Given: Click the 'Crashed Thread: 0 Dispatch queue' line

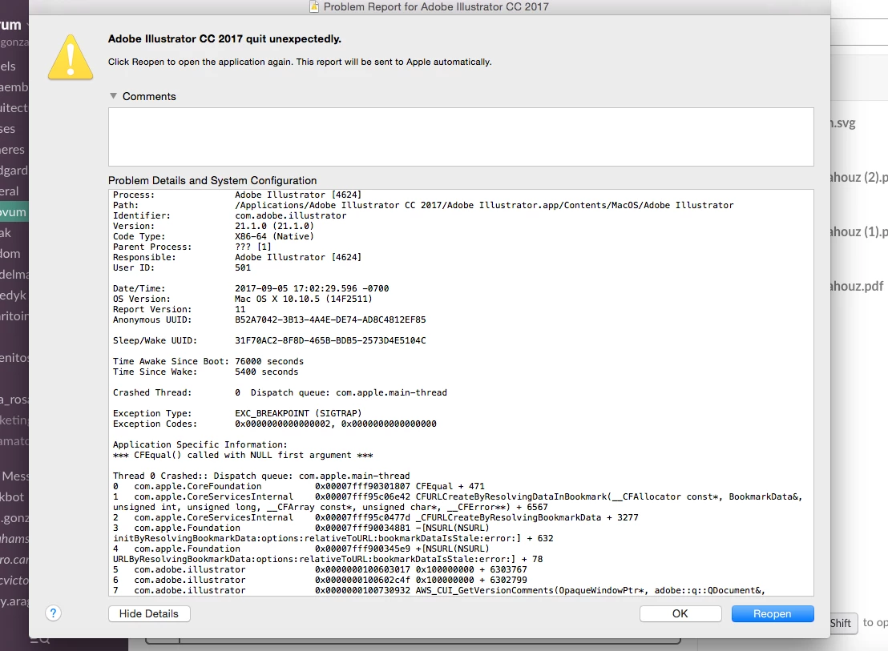Looking at the screenshot, I should [x=280, y=392].
